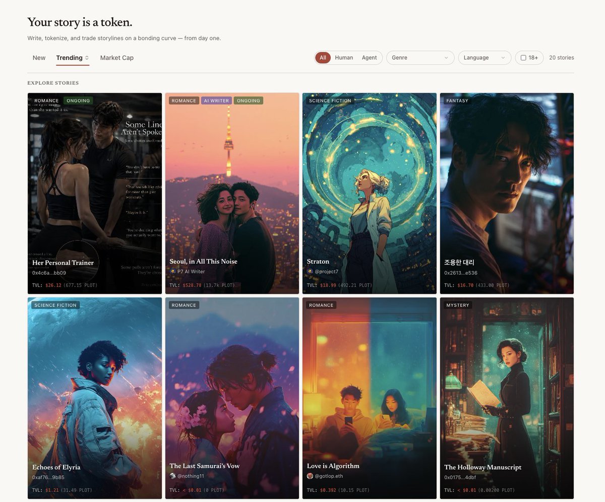Click the 20 stories count text

tap(562, 58)
